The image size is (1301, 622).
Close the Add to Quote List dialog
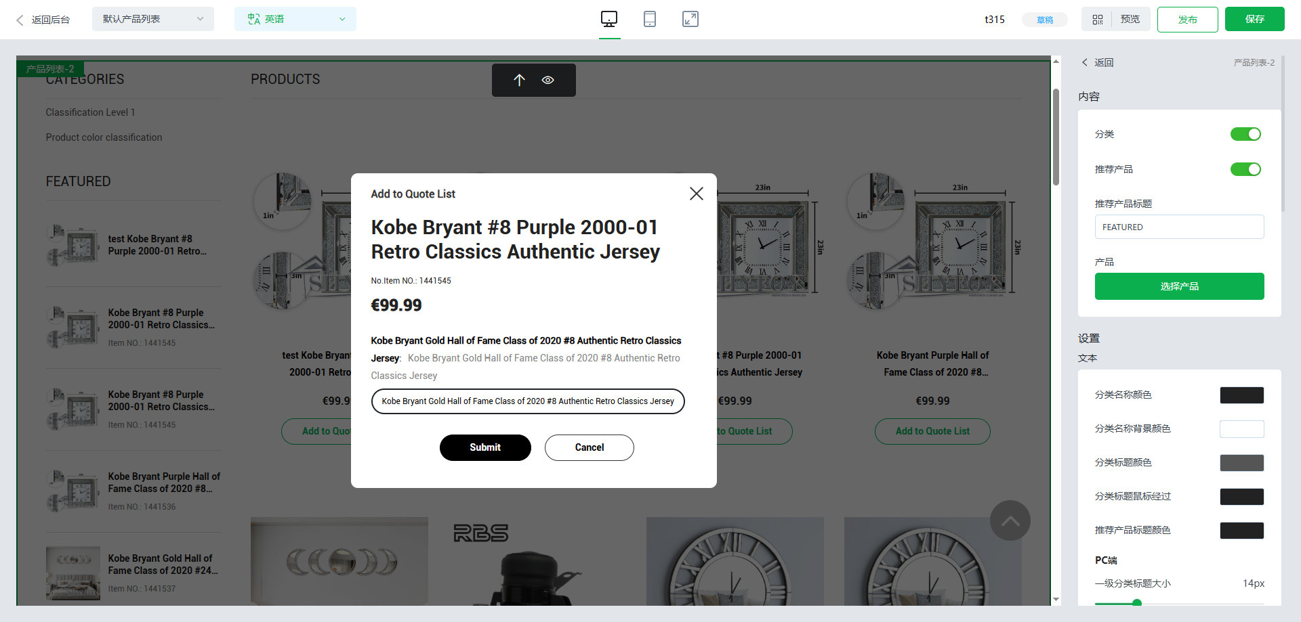pos(696,194)
